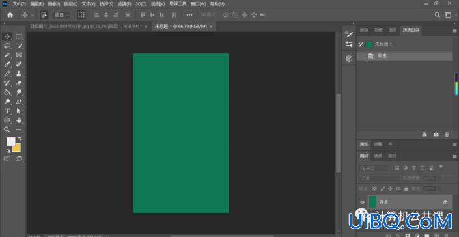Open the Layers panel flyout menu
Viewport: 459px width, 237px height.
(454, 156)
